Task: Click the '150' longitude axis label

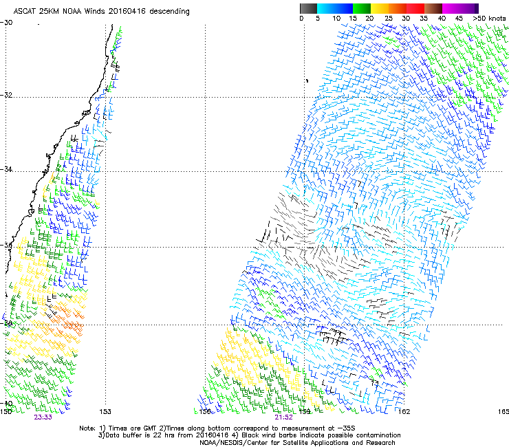Action: pyautogui.click(x=6, y=412)
